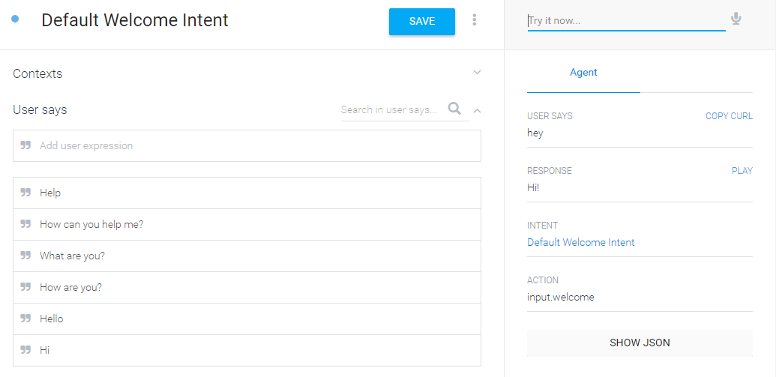Click the quote icon beside Hello

click(x=25, y=319)
